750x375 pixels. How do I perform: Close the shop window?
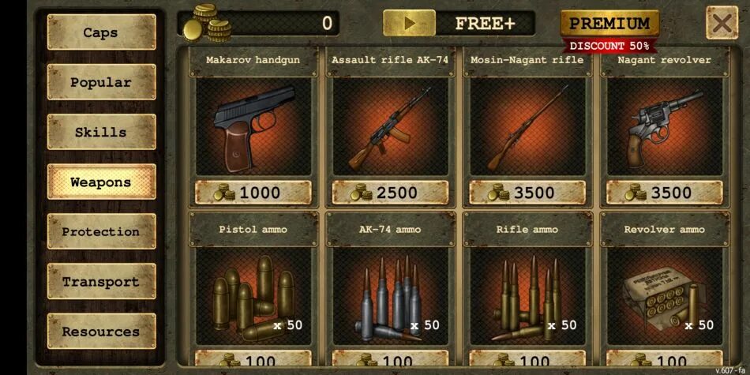pyautogui.click(x=722, y=23)
